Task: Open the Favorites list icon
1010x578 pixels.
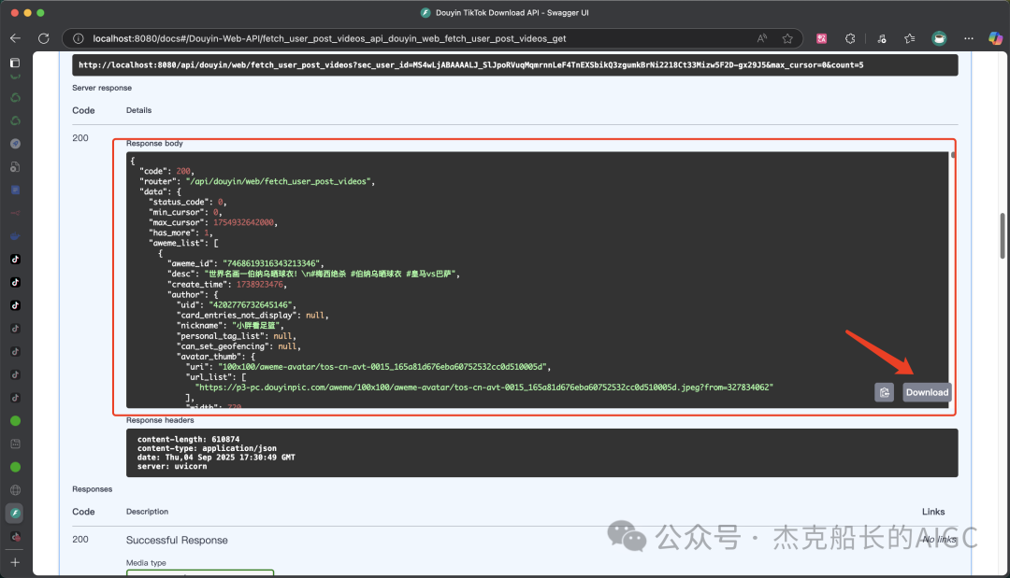Action: tap(910, 38)
